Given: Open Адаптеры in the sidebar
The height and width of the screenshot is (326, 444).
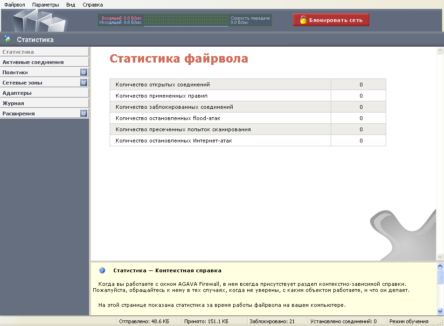Looking at the screenshot, I should pos(44,93).
